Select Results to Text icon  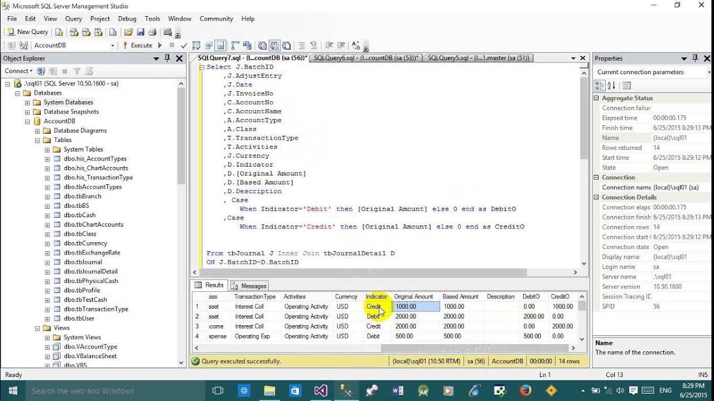(262, 46)
